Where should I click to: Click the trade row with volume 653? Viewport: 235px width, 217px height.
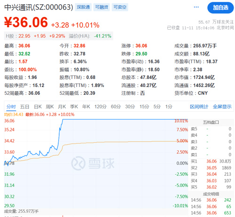click(x=211, y=213)
